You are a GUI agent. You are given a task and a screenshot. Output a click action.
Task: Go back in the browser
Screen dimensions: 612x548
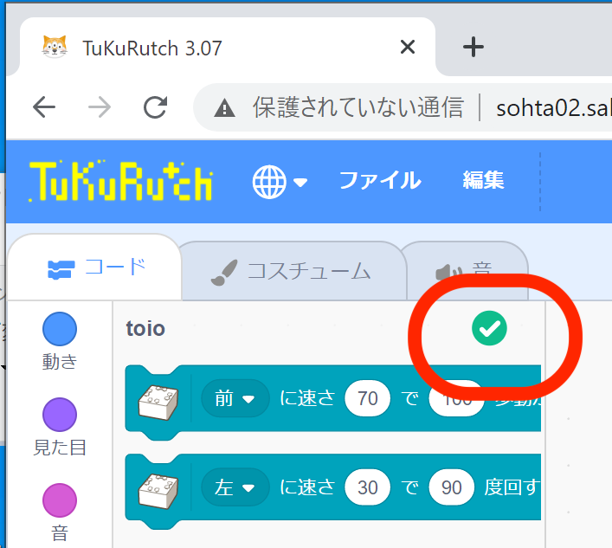click(x=44, y=107)
